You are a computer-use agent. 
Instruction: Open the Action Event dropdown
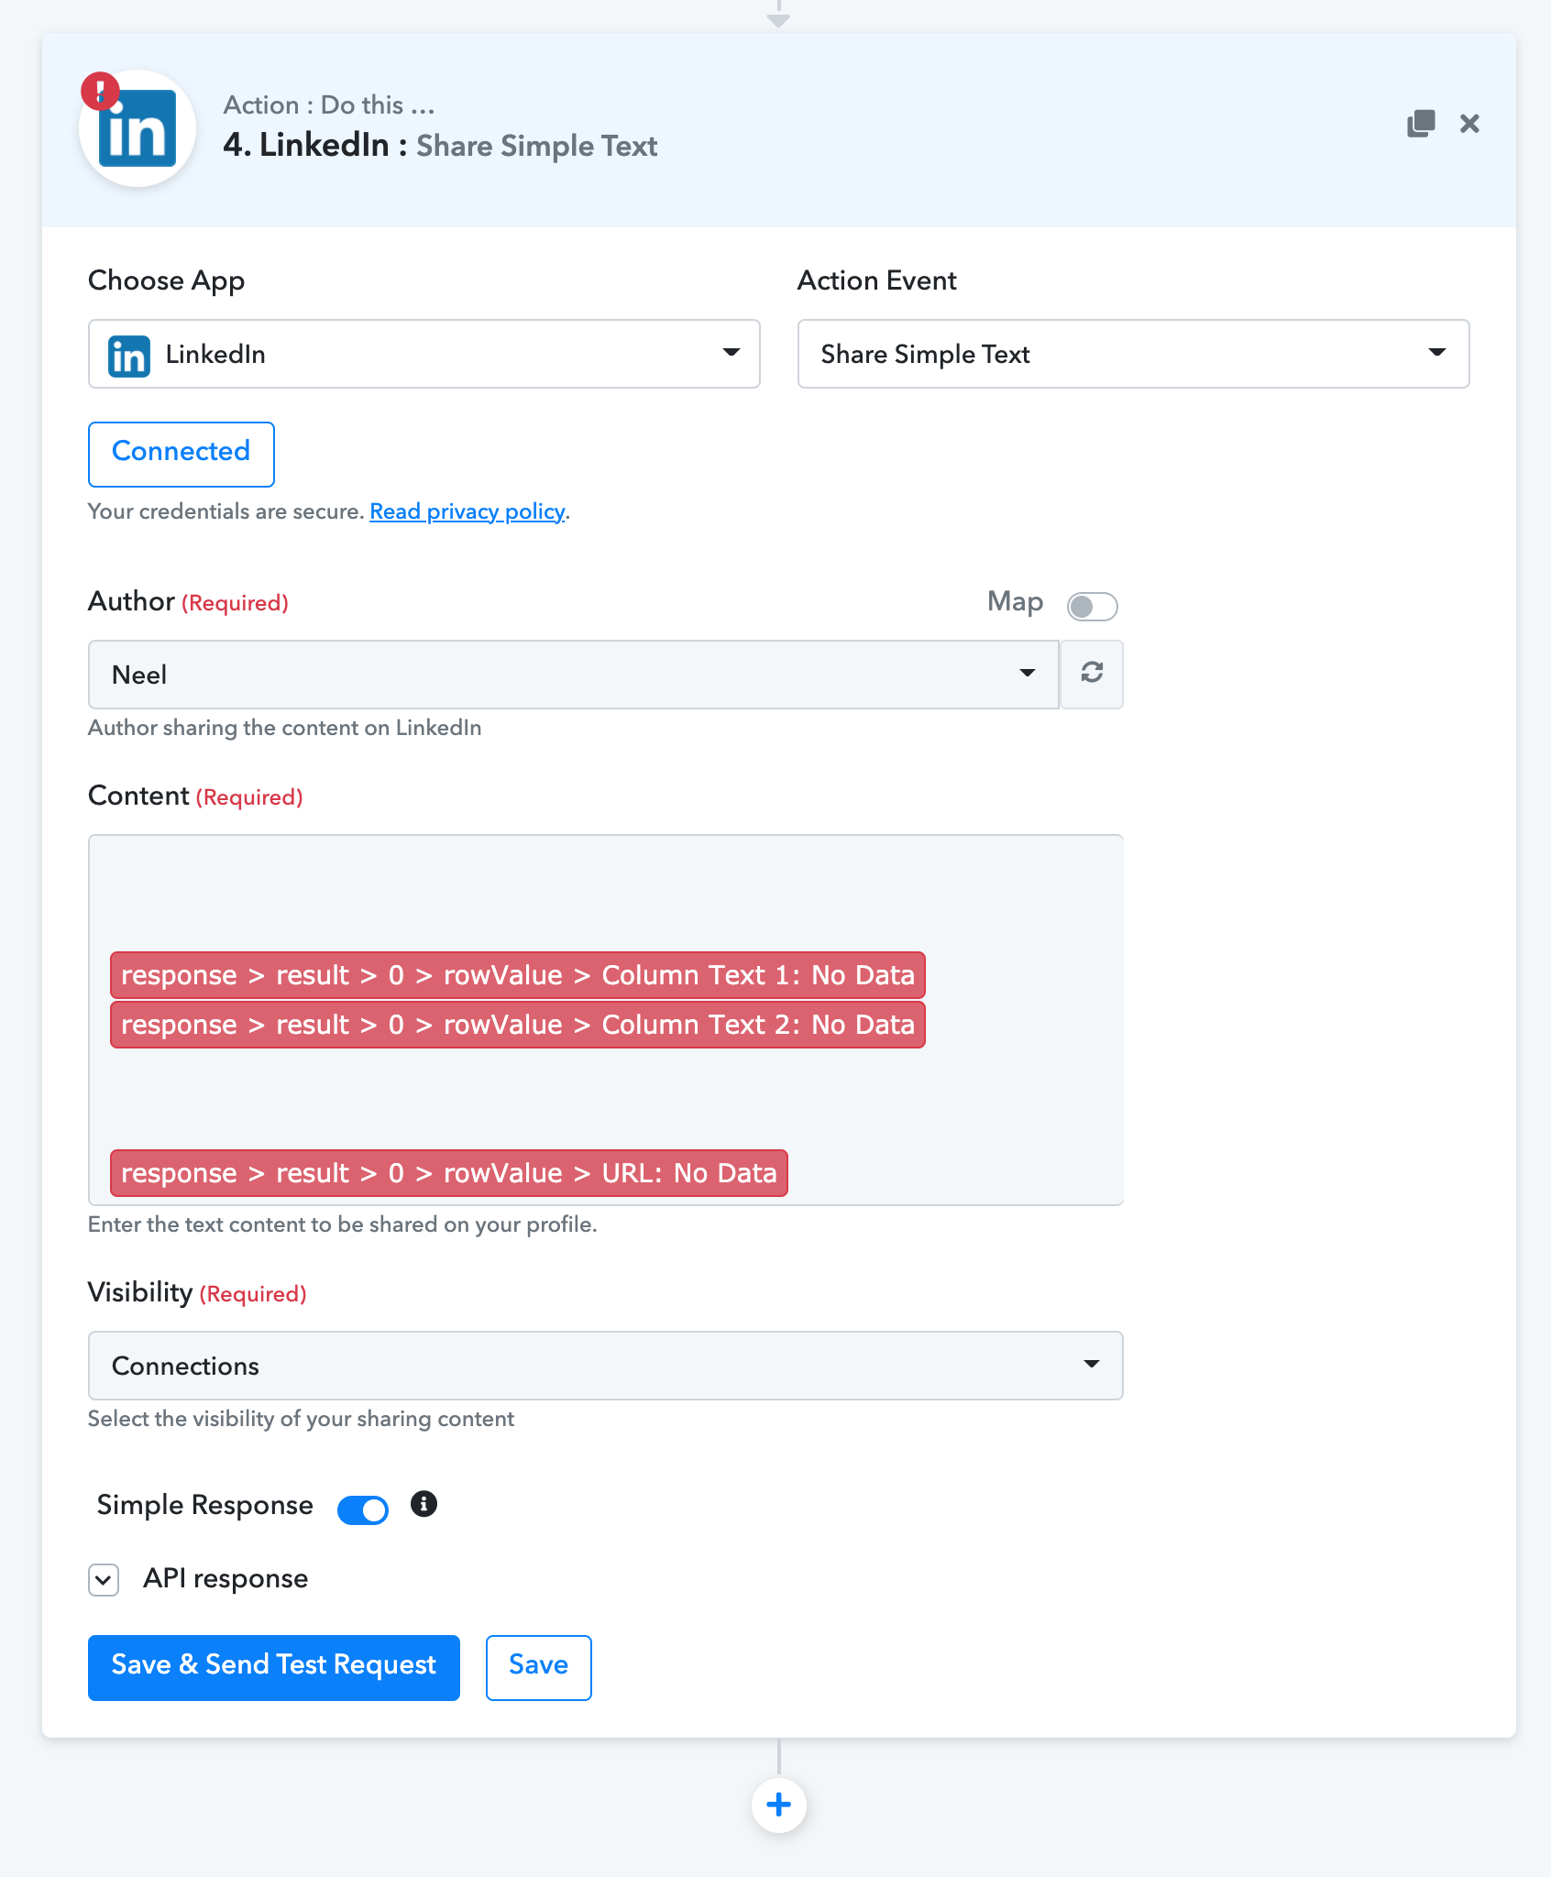point(1133,354)
